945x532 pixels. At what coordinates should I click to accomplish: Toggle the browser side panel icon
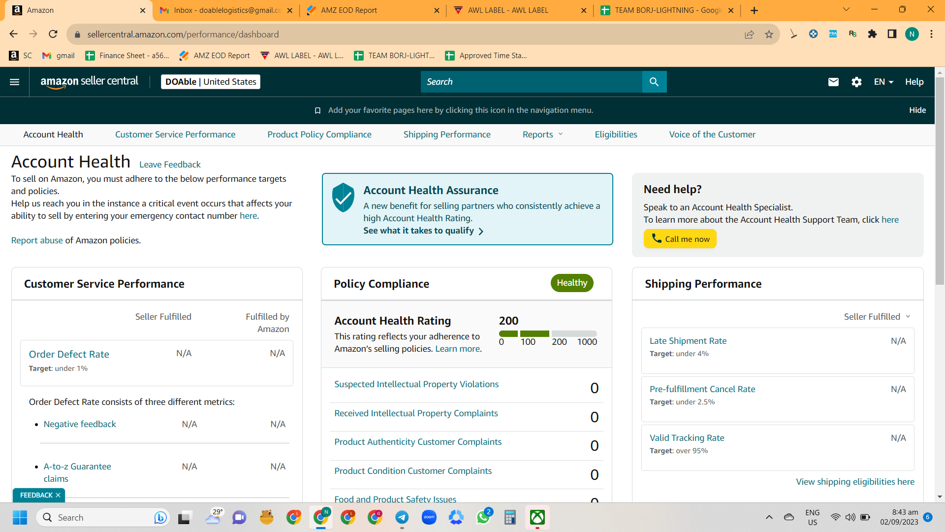[892, 34]
